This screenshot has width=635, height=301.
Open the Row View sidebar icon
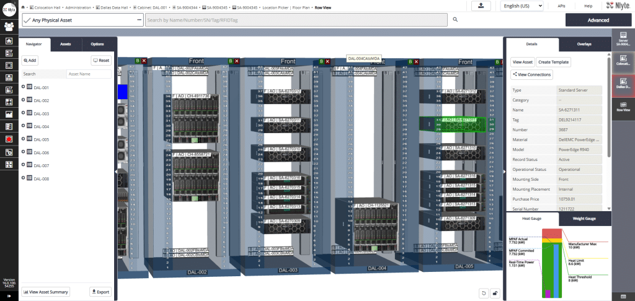[x=623, y=106]
